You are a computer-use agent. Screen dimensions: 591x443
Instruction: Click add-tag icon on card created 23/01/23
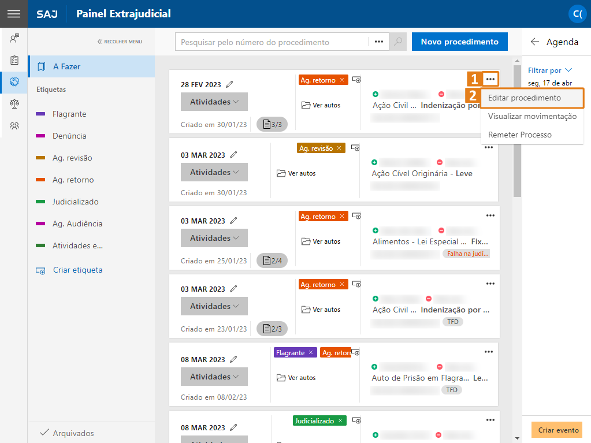click(356, 284)
